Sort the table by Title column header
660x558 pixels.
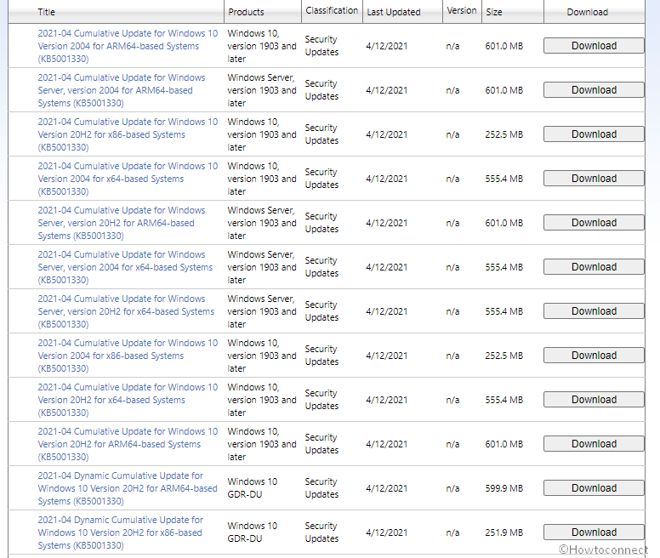[x=47, y=12]
